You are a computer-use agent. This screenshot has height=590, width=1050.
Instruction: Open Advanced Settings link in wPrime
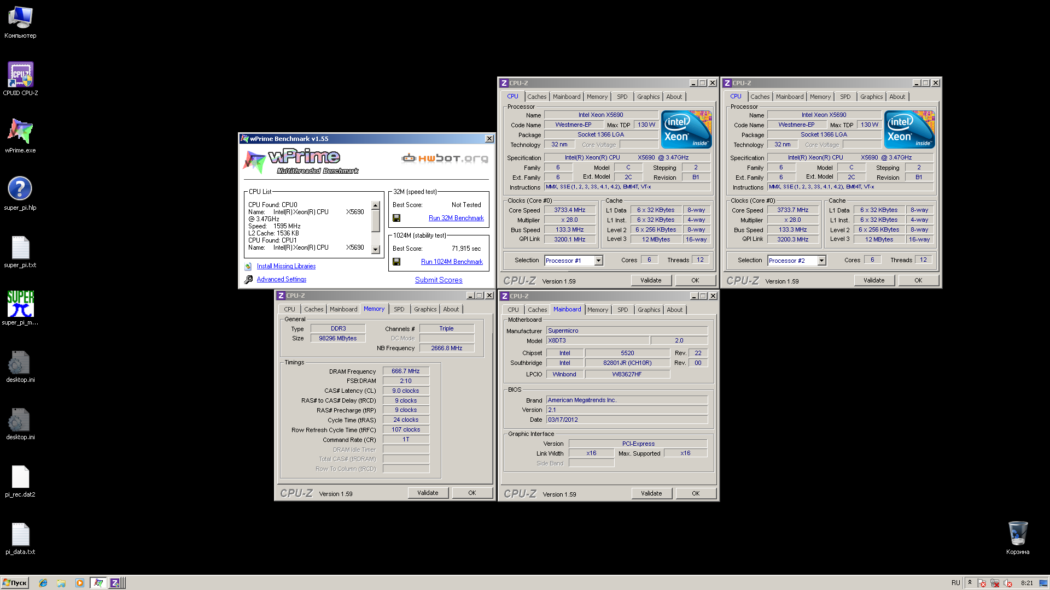[x=282, y=279]
